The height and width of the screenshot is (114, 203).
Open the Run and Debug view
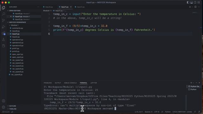tap(3, 27)
